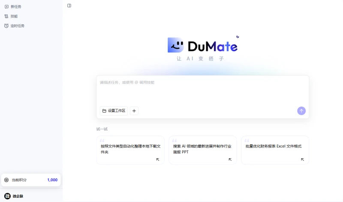Click the 新任务 new task icon

pyautogui.click(x=6, y=7)
